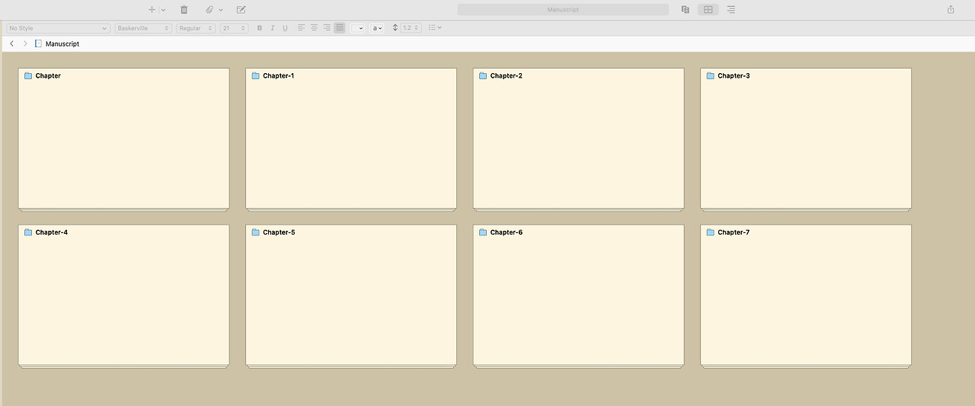
Task: Click the Compose edit icon in toolbar
Action: click(241, 10)
